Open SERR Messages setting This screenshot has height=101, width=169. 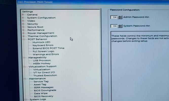pyautogui.click(x=44, y=87)
